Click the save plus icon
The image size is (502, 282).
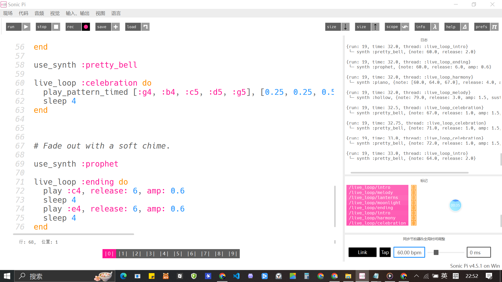[116, 27]
